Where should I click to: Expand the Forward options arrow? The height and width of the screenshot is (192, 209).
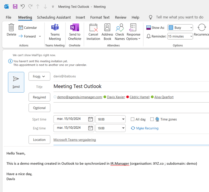tap(40, 36)
